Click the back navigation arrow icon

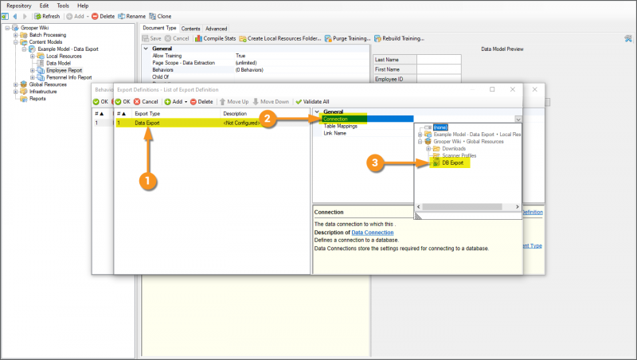coord(15,16)
